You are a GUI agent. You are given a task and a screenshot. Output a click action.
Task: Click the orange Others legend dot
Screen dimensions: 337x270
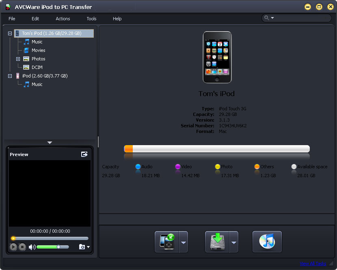point(257,167)
